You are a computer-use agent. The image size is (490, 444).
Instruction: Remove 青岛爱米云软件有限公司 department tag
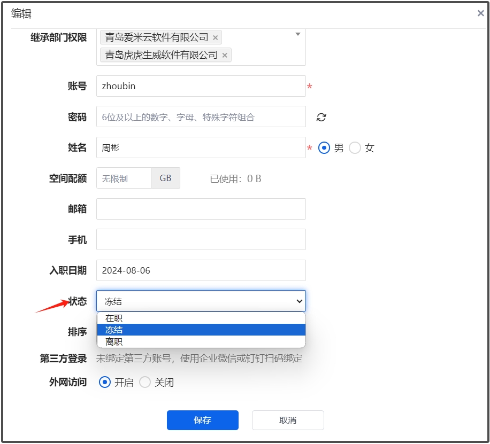click(215, 37)
